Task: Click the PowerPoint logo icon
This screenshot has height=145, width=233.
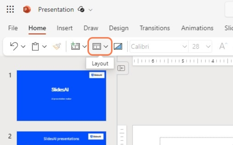Action: tap(27, 9)
